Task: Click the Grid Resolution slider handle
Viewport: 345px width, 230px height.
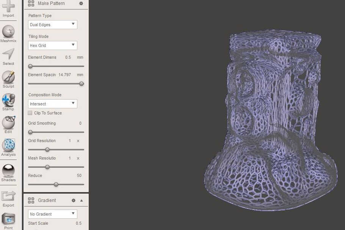Action: pos(47,150)
